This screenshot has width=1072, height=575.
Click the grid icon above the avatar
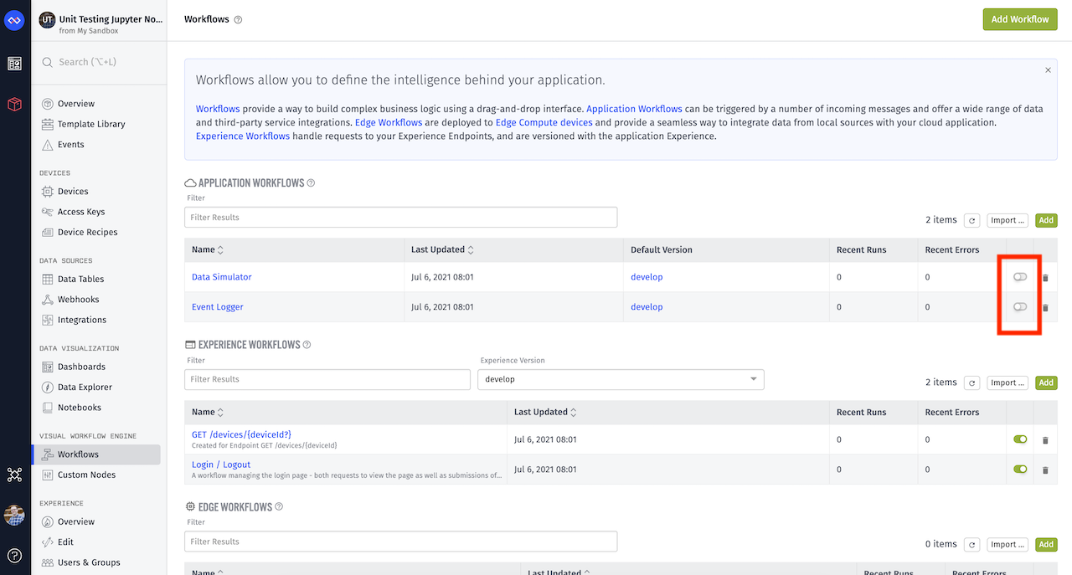click(x=13, y=475)
